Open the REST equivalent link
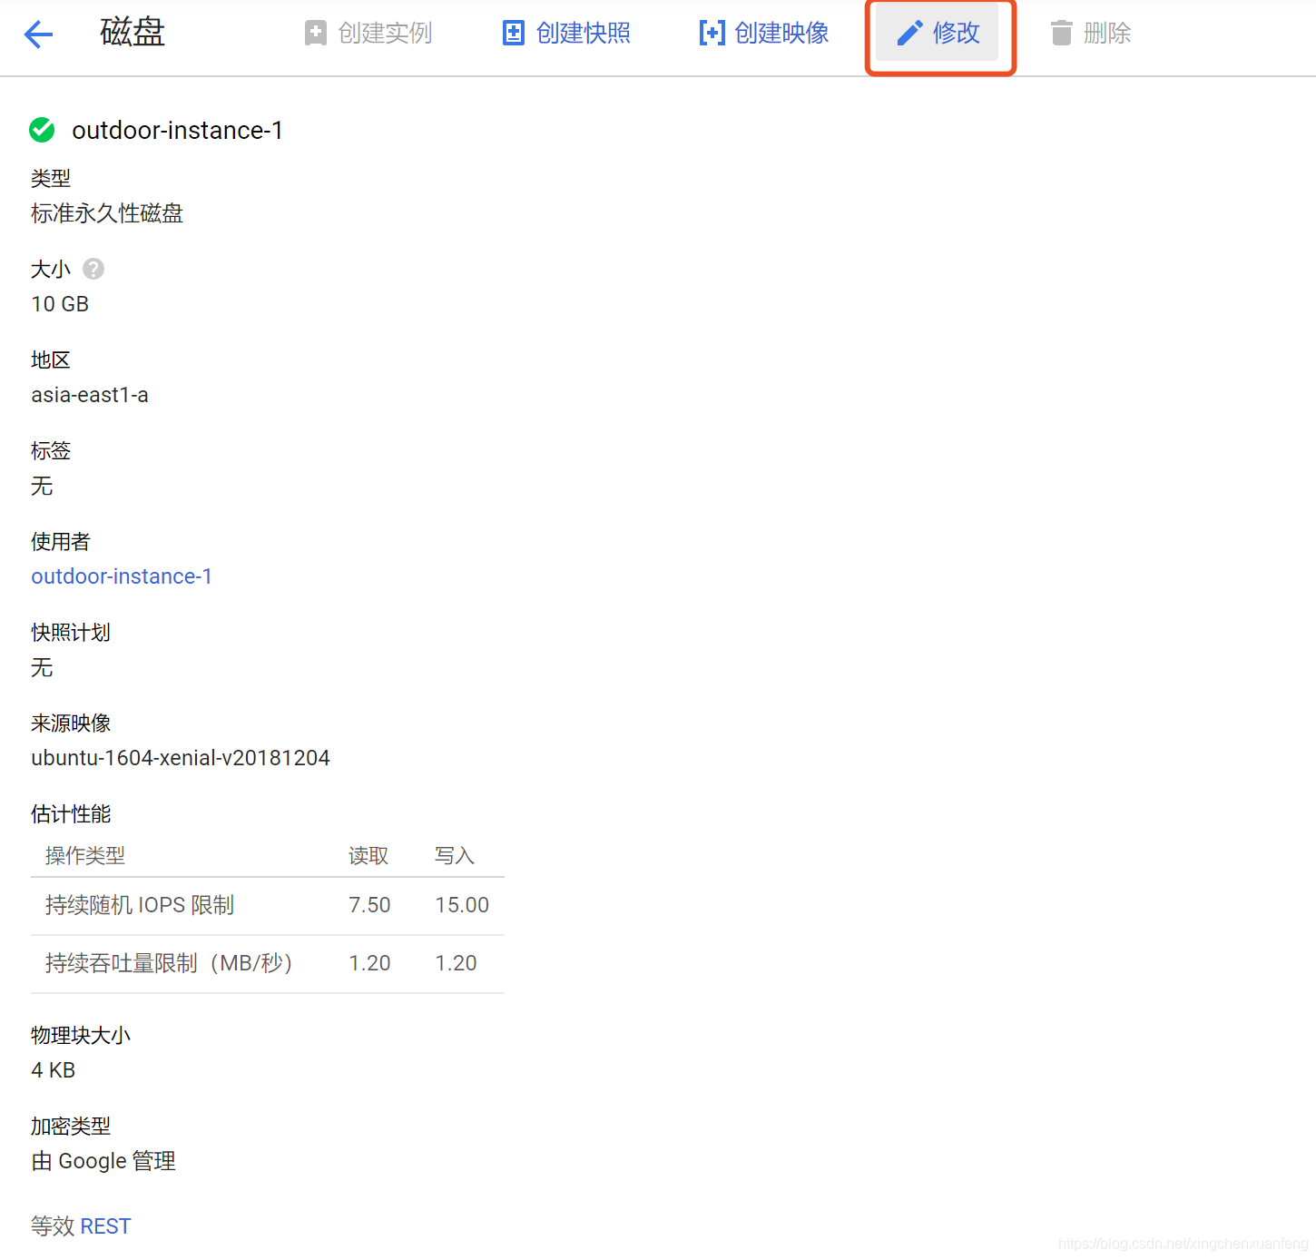The height and width of the screenshot is (1260, 1316). click(x=105, y=1226)
